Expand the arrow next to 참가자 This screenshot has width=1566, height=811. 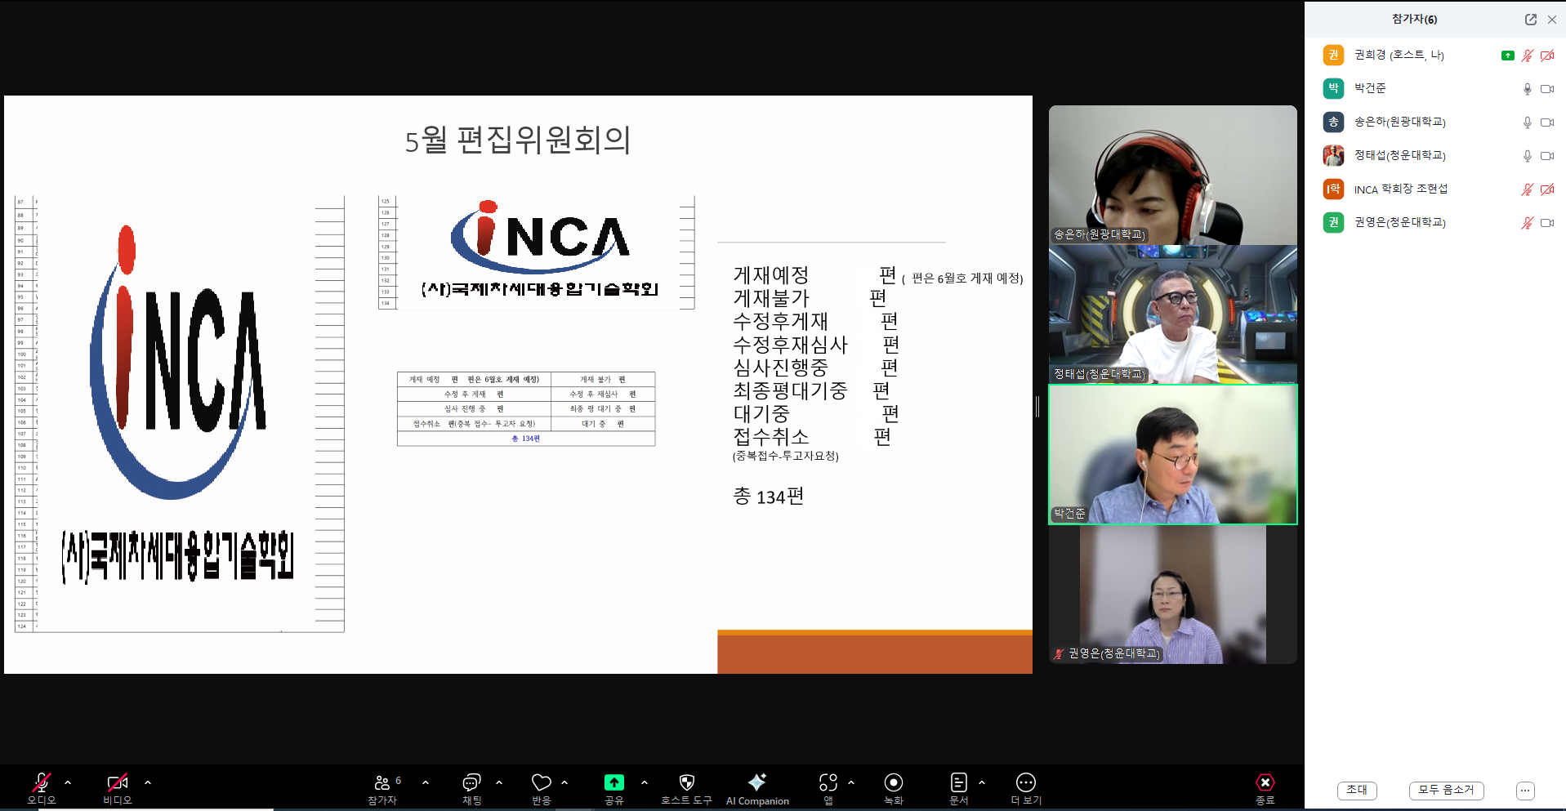pyautogui.click(x=426, y=782)
